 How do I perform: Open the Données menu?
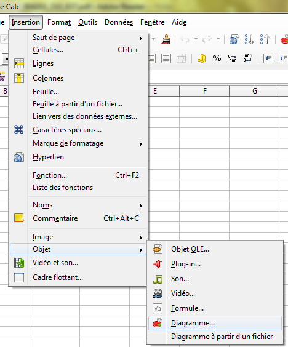click(x=119, y=22)
